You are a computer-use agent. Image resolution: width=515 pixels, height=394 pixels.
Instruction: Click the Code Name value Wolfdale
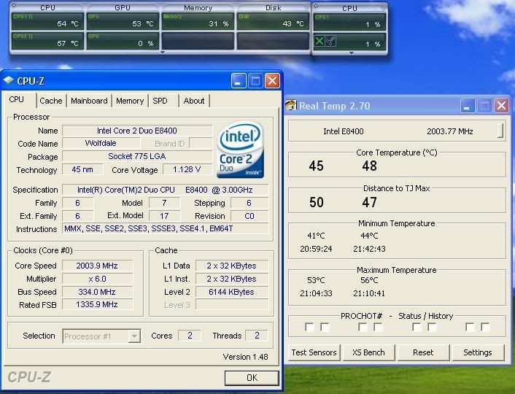101,143
